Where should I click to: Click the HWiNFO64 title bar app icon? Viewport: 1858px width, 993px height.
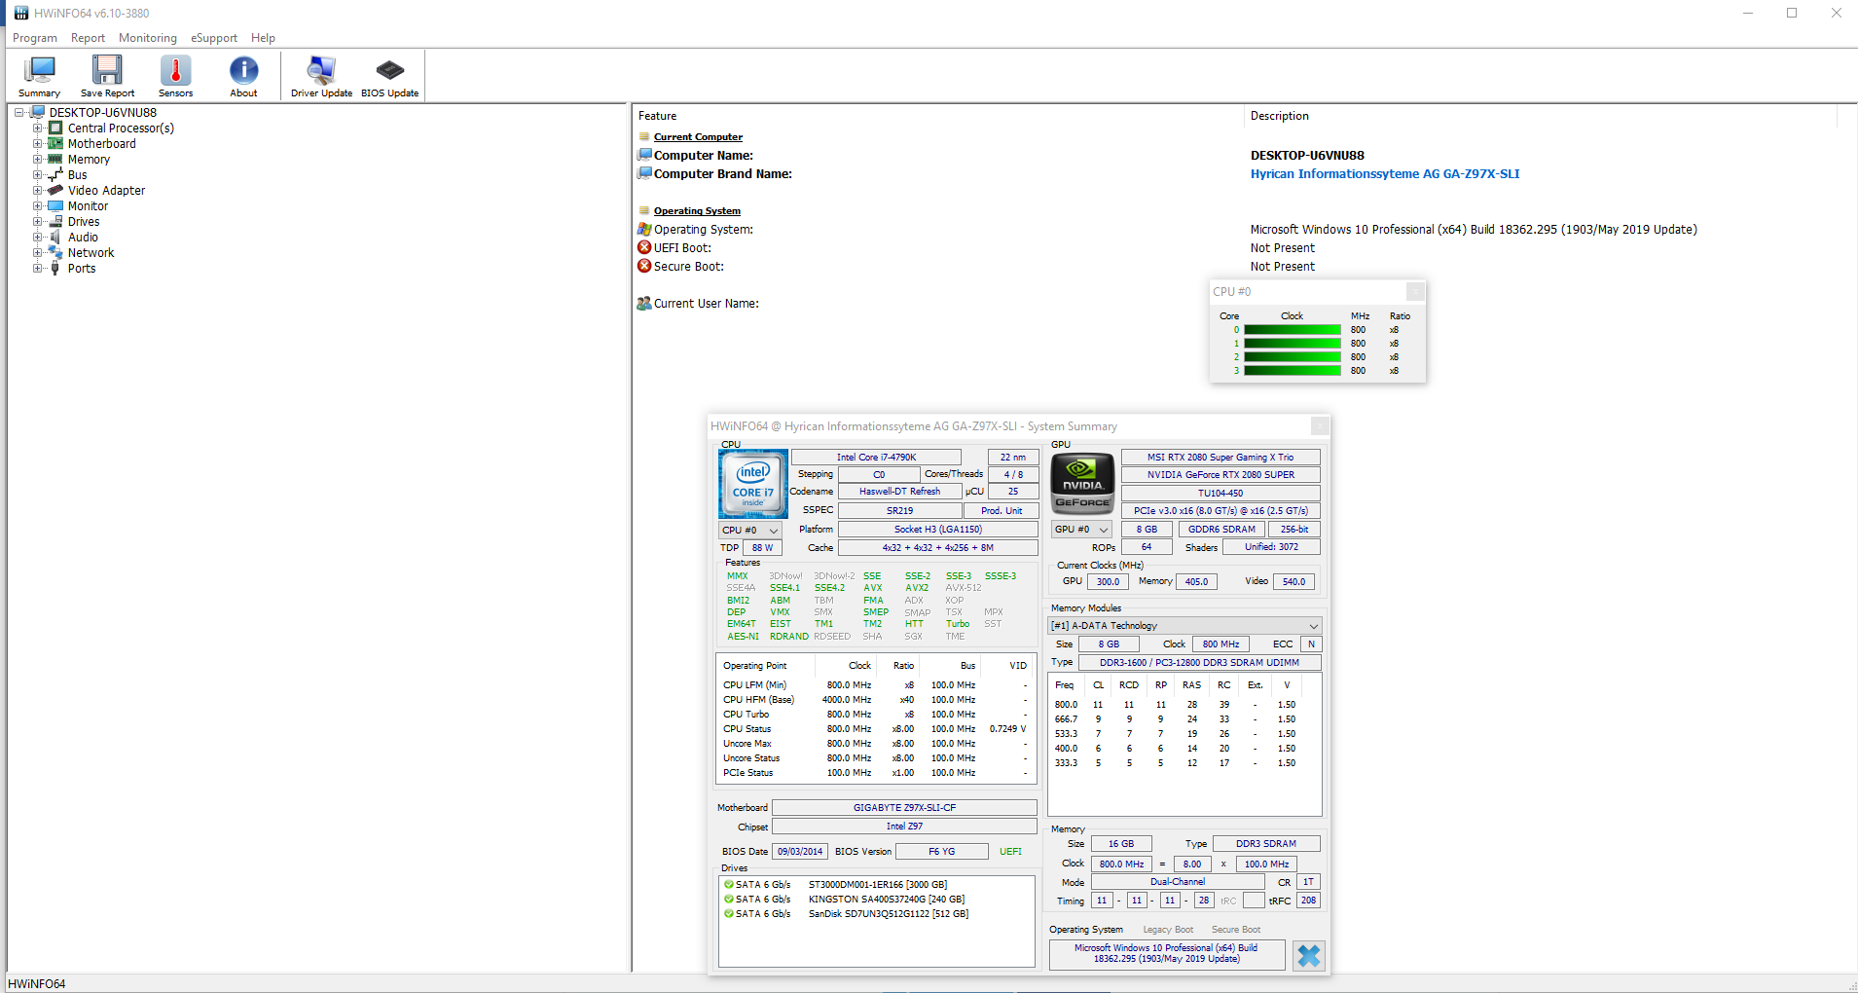21,13
